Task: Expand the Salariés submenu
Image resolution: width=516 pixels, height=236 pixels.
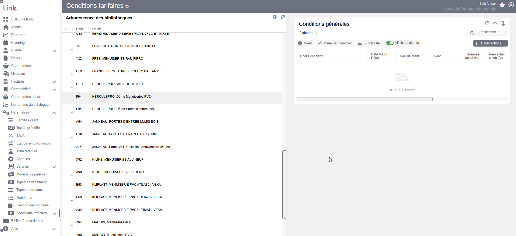Action: (54, 167)
